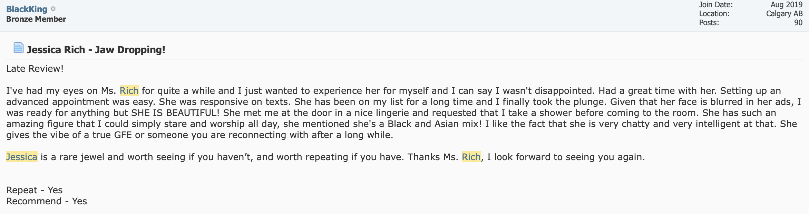Click the Join Date label
This screenshot has width=809, height=214.
(x=716, y=5)
